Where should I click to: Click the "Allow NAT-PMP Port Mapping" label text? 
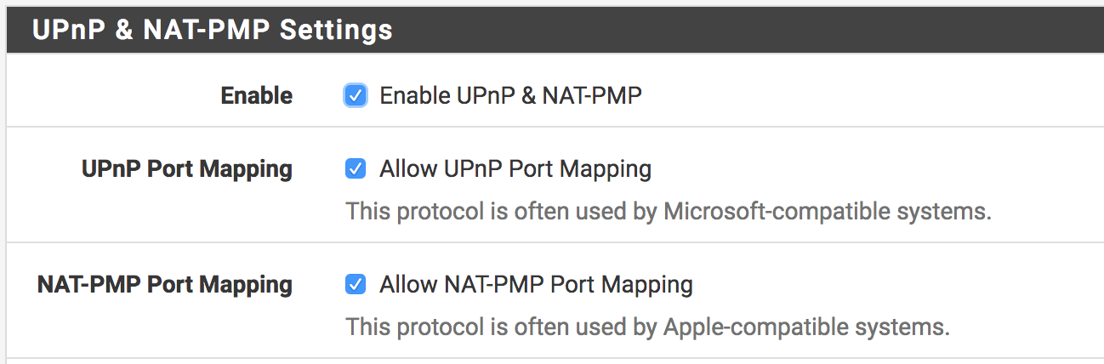[x=536, y=284]
